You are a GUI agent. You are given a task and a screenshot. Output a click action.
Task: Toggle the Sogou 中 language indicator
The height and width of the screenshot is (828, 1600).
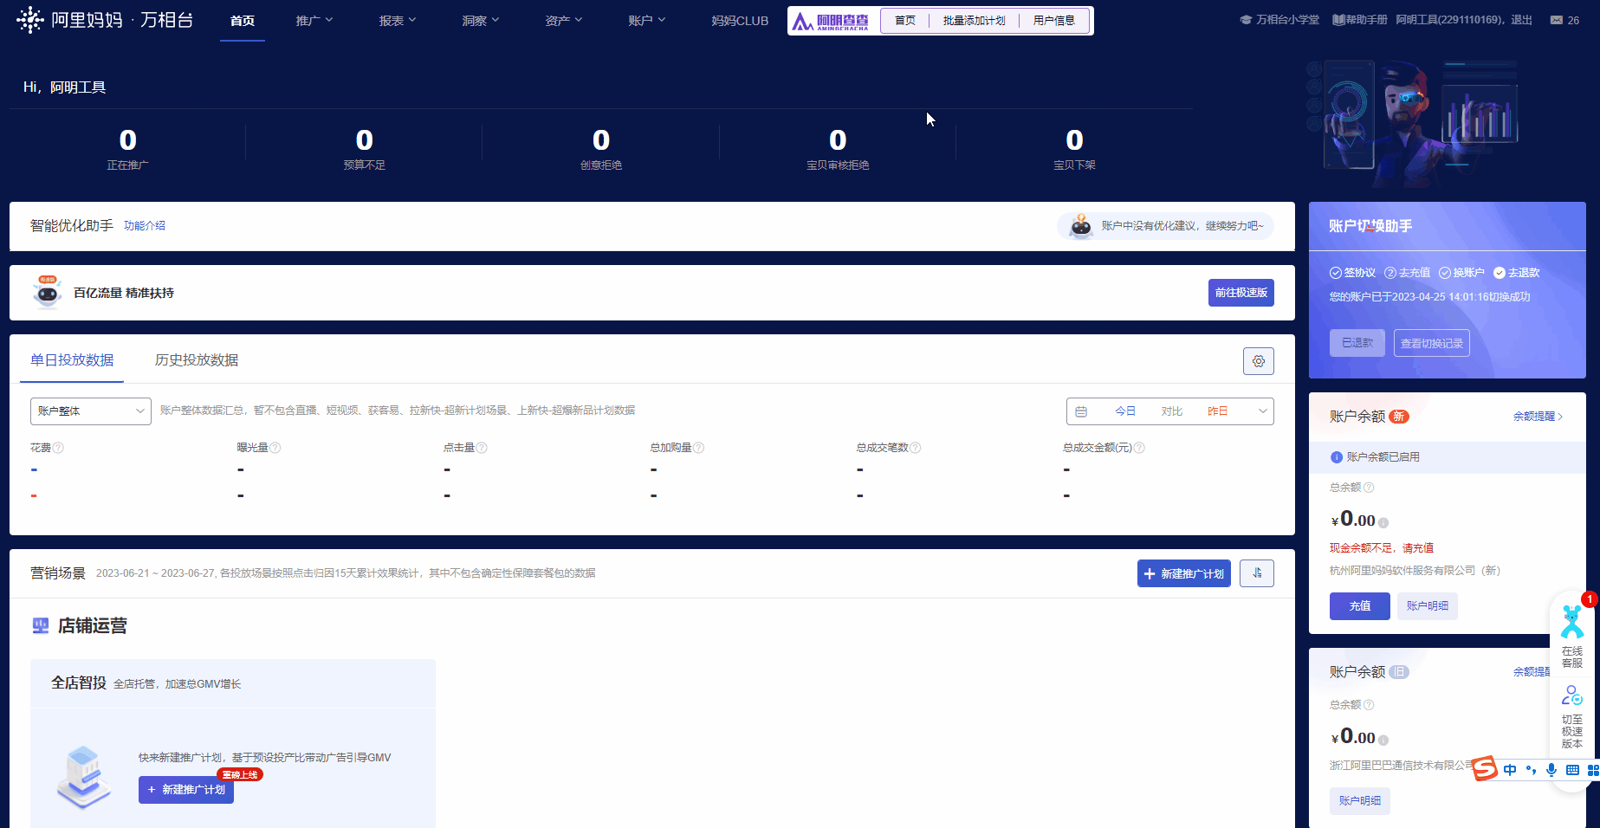click(1510, 770)
